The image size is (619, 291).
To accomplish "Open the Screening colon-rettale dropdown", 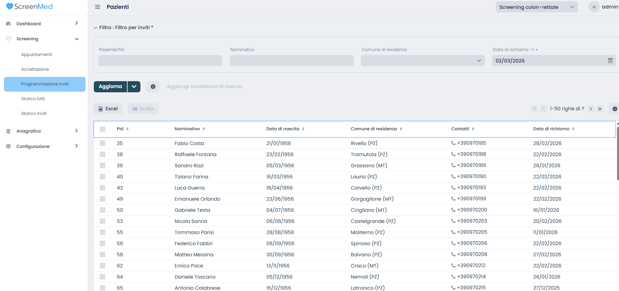I will click(x=536, y=7).
